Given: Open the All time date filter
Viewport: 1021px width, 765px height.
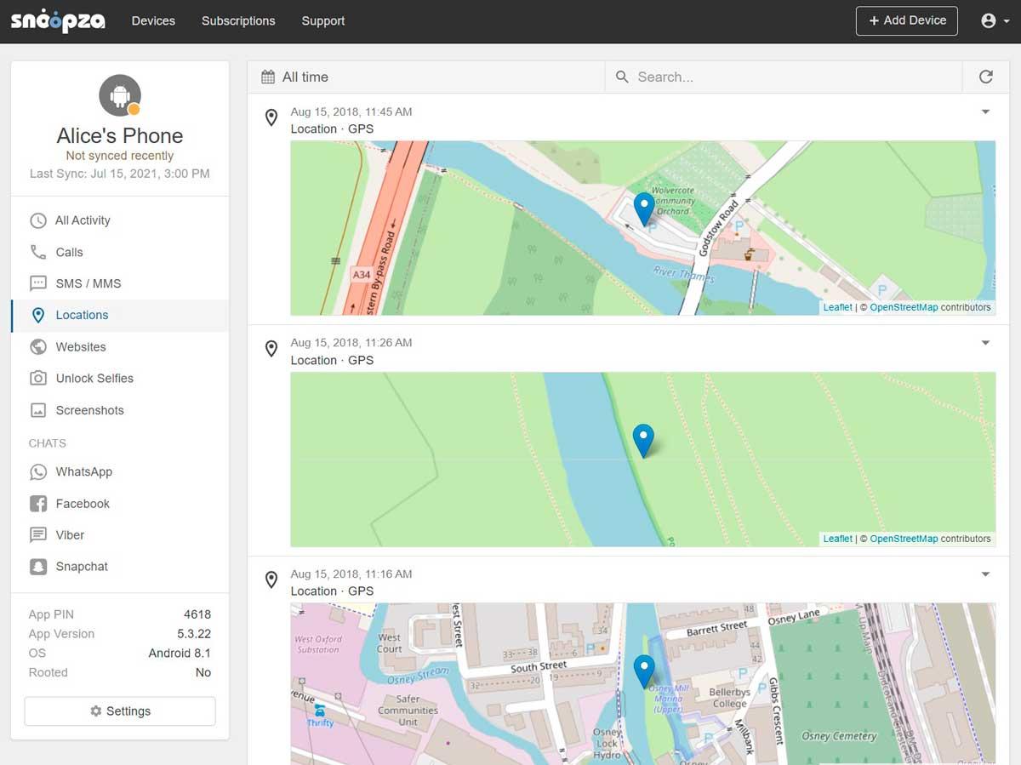Looking at the screenshot, I should click(295, 77).
